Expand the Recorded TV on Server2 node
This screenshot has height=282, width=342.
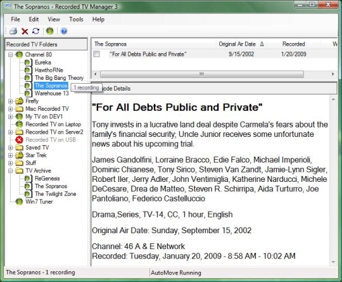[10, 132]
